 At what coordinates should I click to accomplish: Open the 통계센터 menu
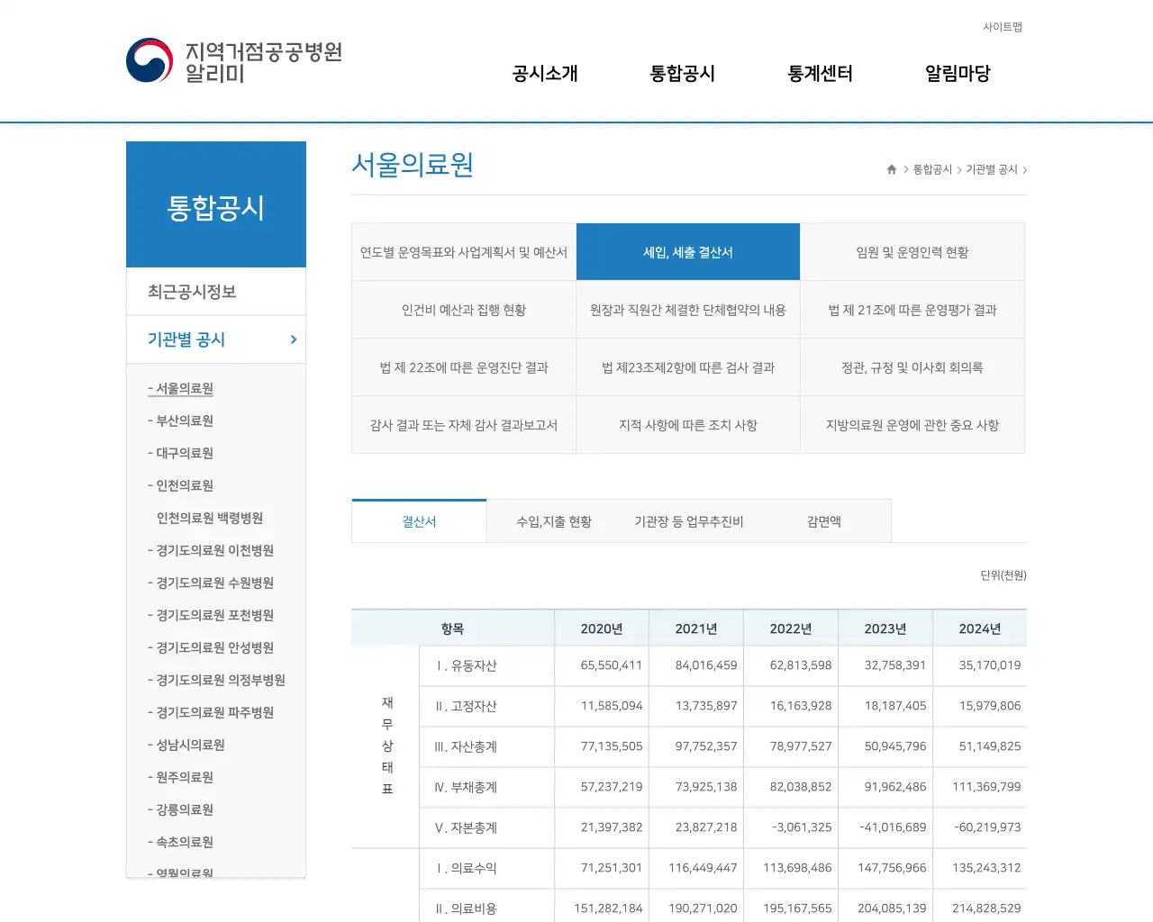pos(819,74)
